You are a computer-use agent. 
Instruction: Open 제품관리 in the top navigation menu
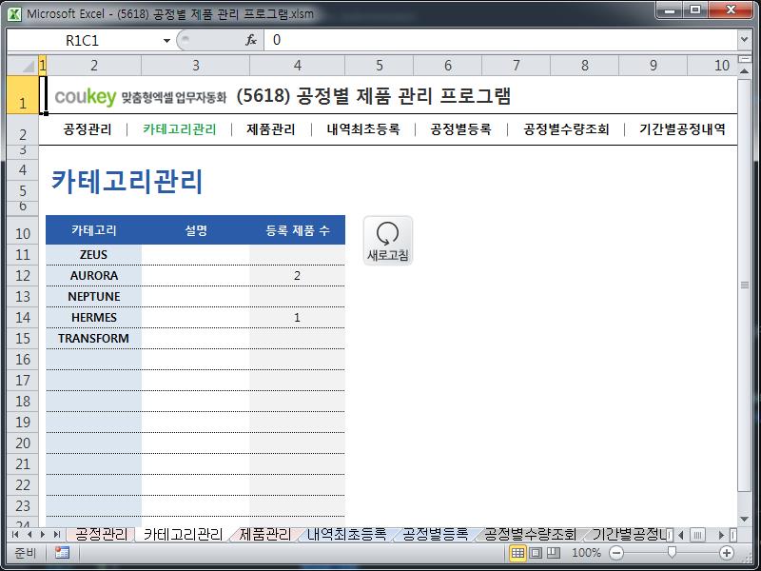point(271,129)
